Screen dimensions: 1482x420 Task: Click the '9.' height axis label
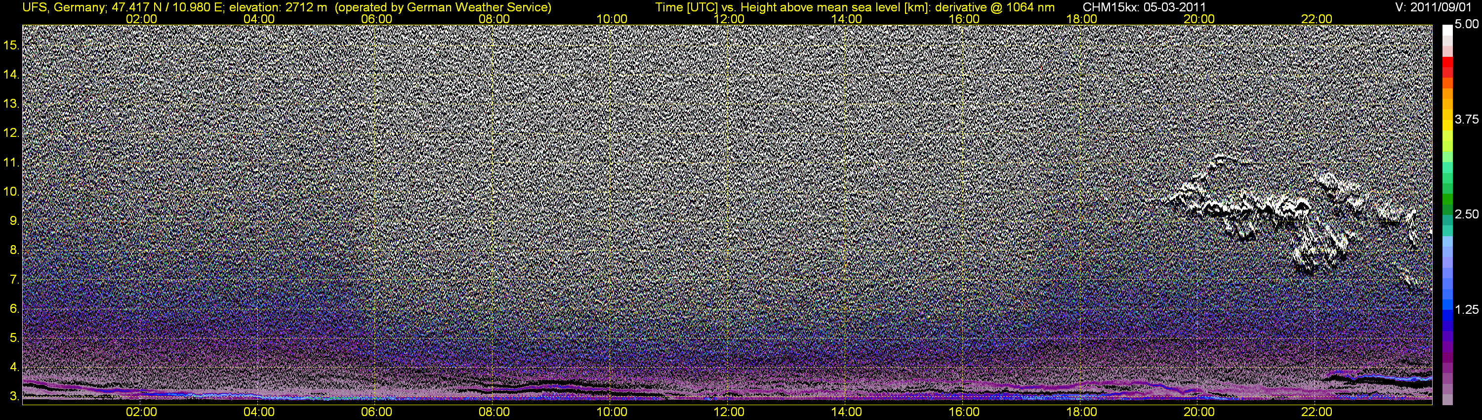[14, 221]
